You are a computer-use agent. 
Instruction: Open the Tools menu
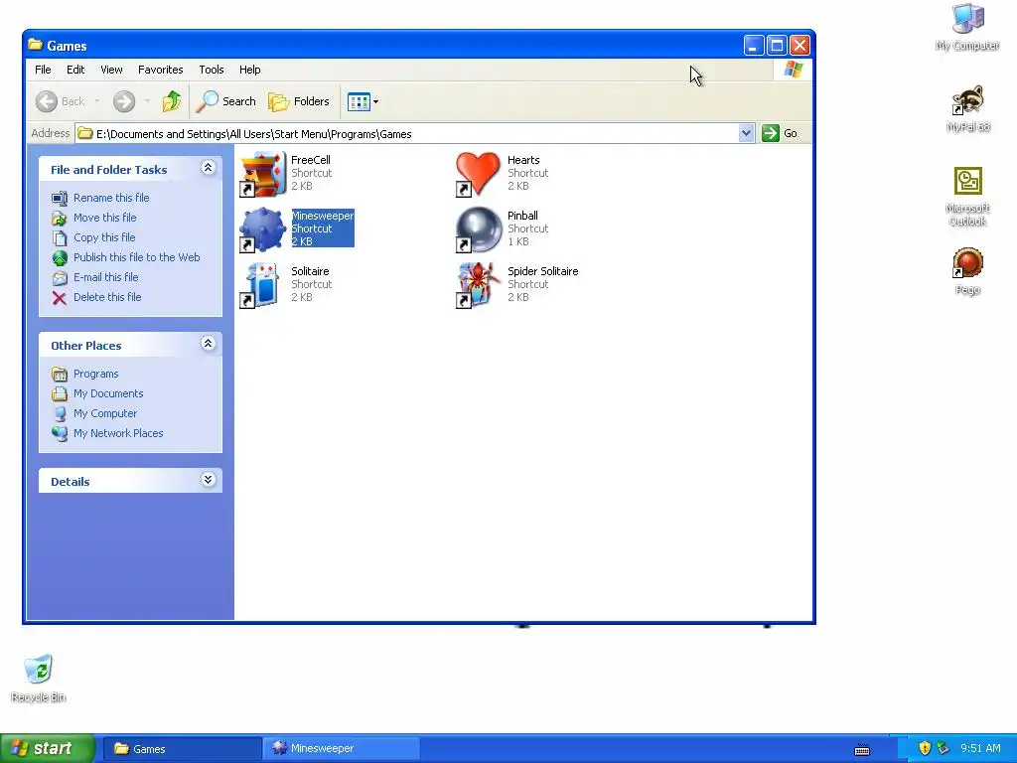click(x=212, y=70)
